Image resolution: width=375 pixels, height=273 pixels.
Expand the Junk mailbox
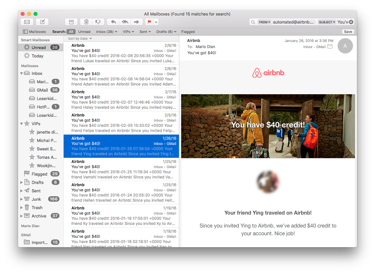coord(21,199)
